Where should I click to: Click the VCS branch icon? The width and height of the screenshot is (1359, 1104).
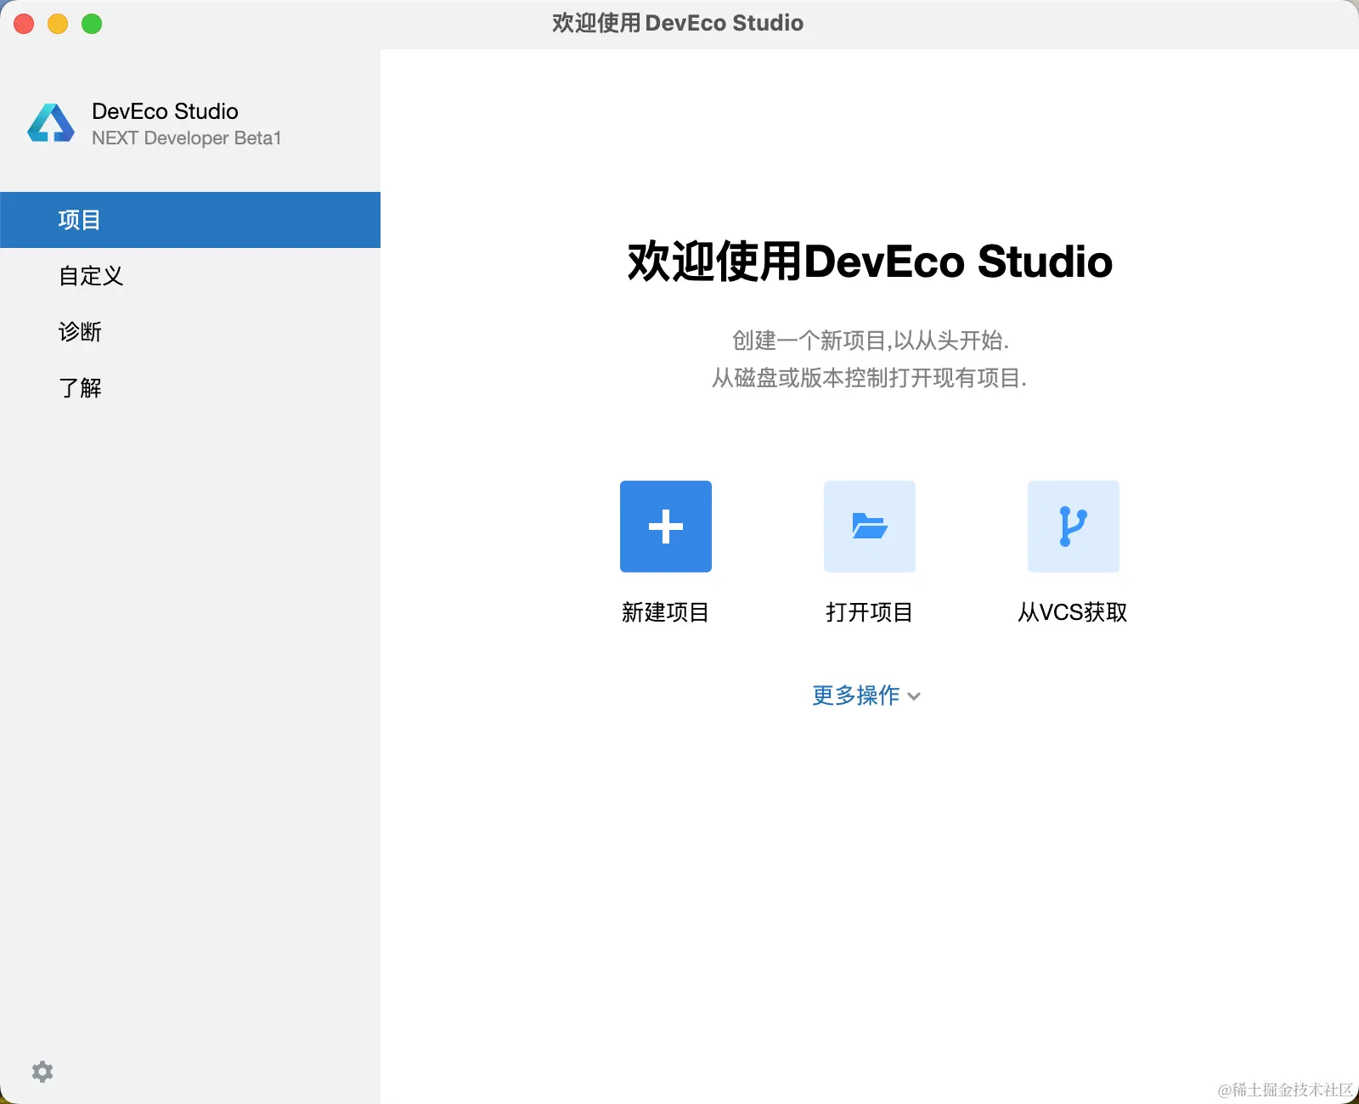point(1074,527)
